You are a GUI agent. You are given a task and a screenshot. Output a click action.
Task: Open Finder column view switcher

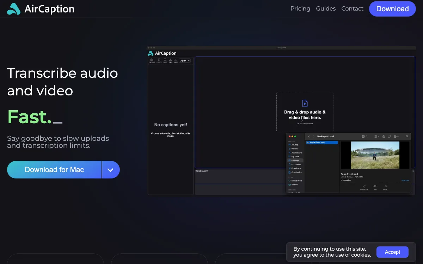(x=364, y=136)
